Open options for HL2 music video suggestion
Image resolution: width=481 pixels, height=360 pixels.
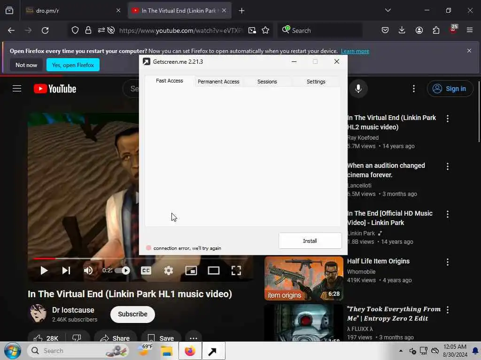(x=448, y=119)
